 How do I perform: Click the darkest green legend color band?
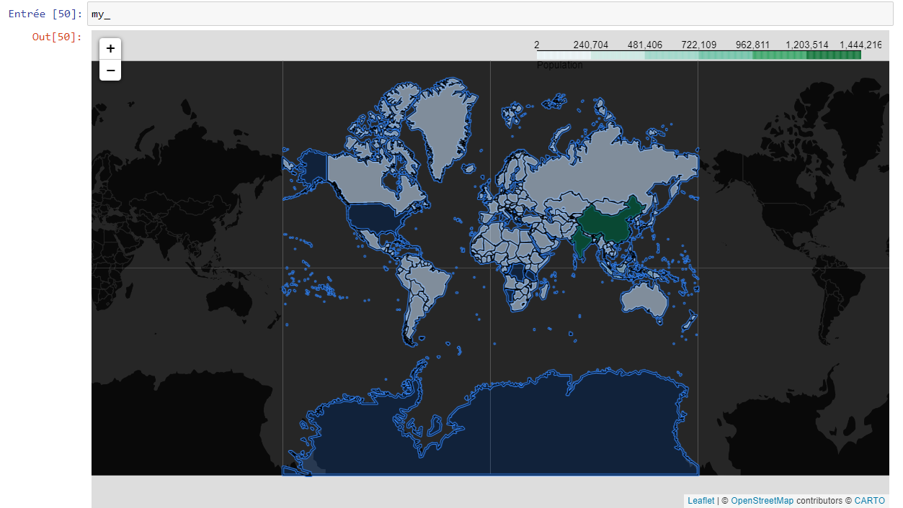pyautogui.click(x=834, y=55)
